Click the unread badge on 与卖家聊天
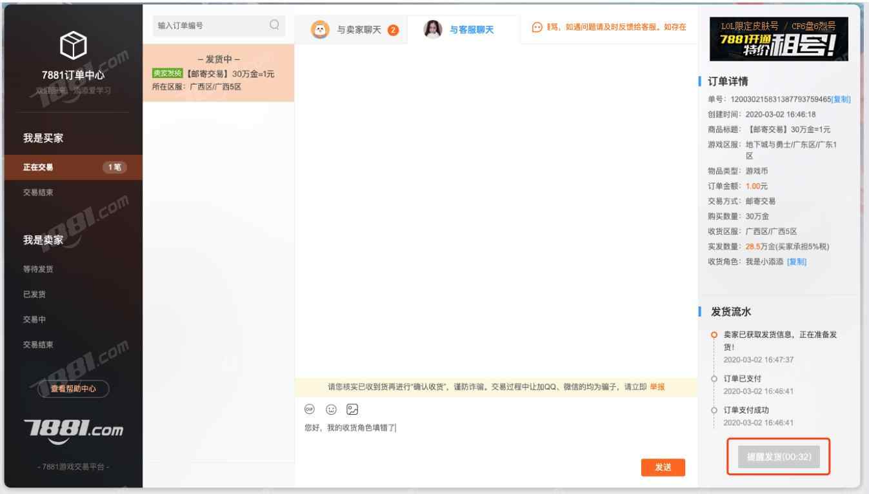This screenshot has height=494, width=869. pyautogui.click(x=394, y=30)
